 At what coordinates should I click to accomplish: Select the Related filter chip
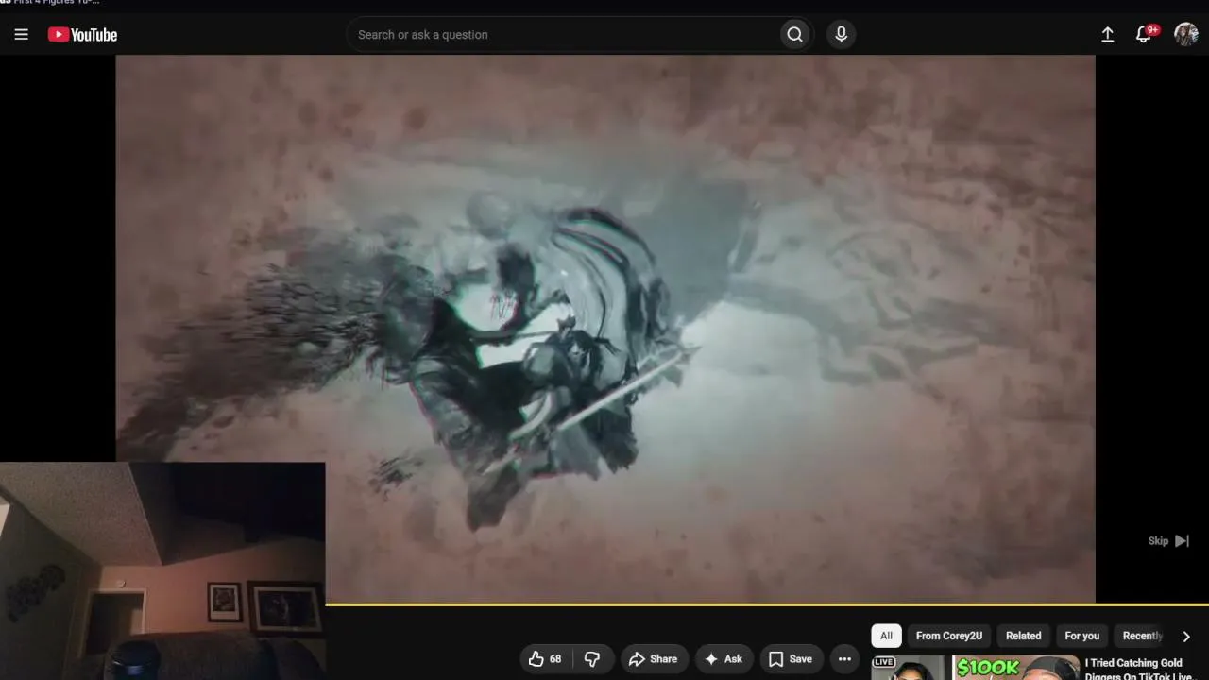pyautogui.click(x=1023, y=636)
